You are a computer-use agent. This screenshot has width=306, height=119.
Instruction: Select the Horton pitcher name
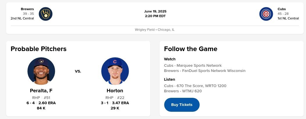pyautogui.click(x=115, y=91)
